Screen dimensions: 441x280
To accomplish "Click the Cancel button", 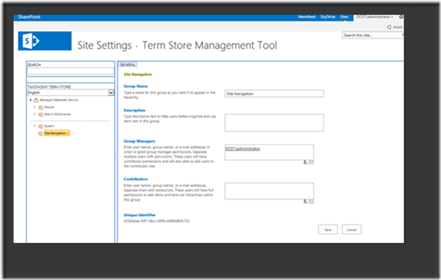I will pyautogui.click(x=351, y=230).
